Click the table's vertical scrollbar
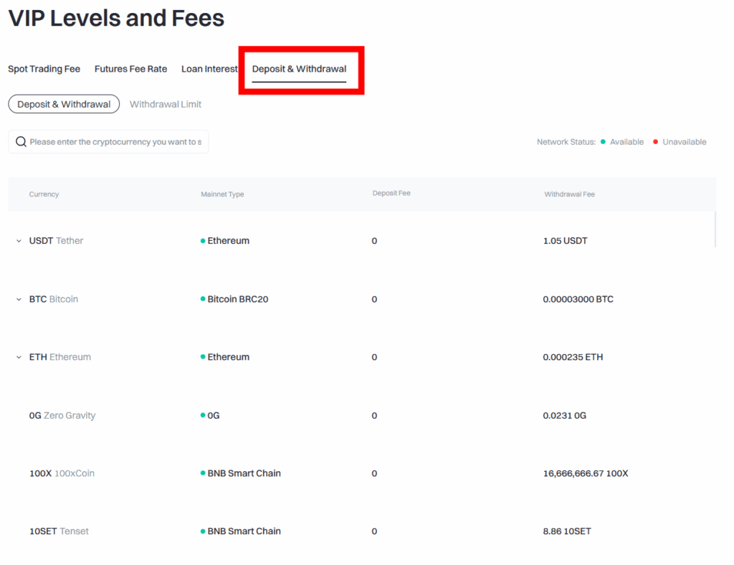 click(x=715, y=229)
